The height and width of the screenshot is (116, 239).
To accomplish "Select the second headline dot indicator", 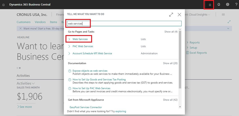I will (20, 68).
